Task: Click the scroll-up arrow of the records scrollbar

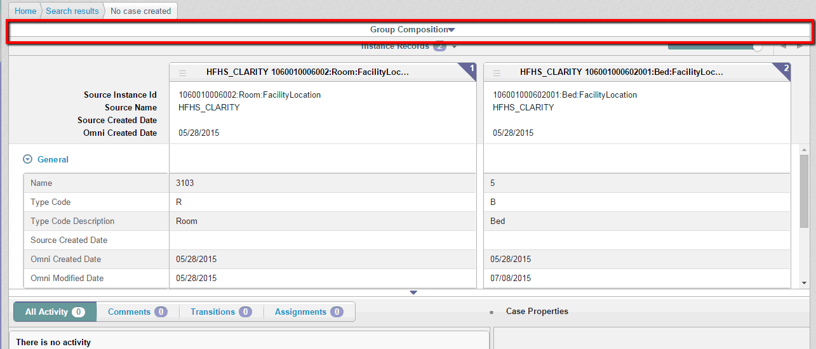Action: (804, 149)
